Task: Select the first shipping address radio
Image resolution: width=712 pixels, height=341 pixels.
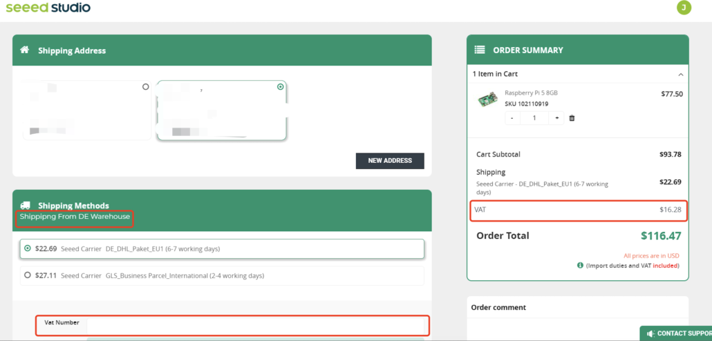Action: click(x=145, y=87)
